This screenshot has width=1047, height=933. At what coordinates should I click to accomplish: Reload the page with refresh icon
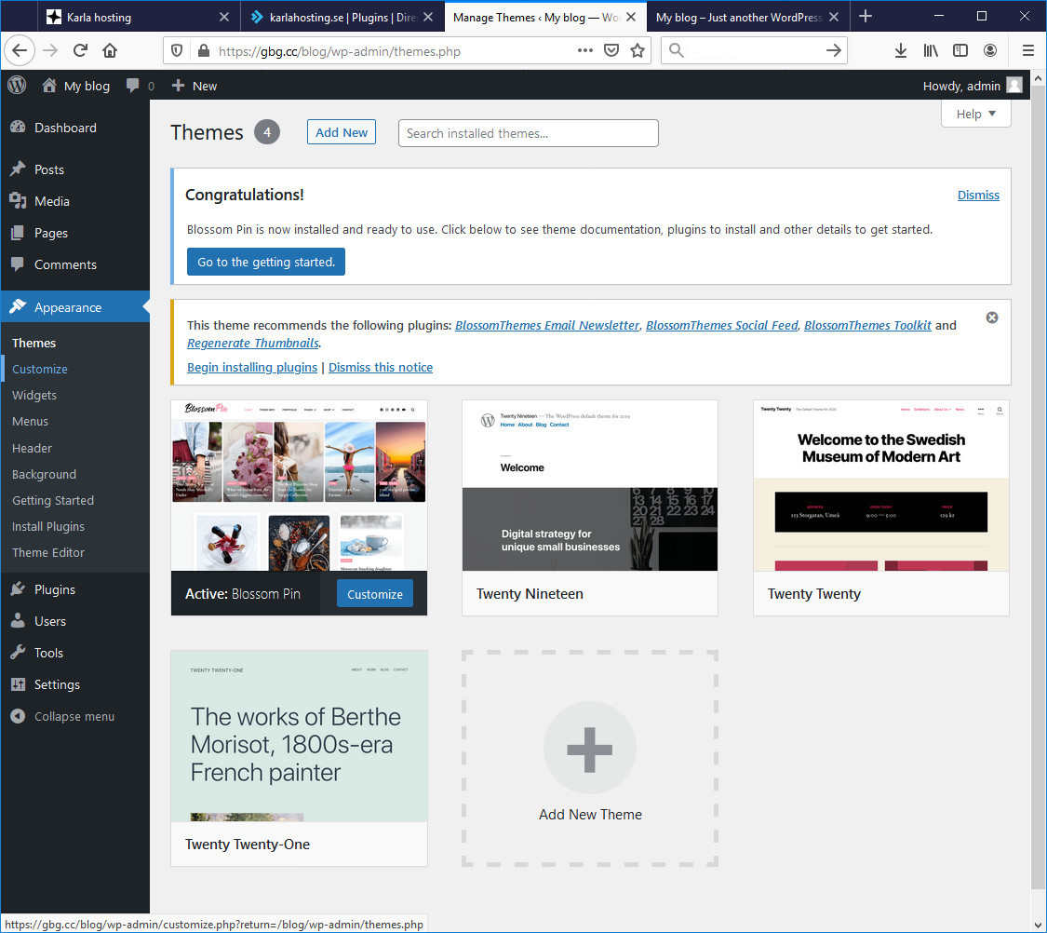point(81,51)
